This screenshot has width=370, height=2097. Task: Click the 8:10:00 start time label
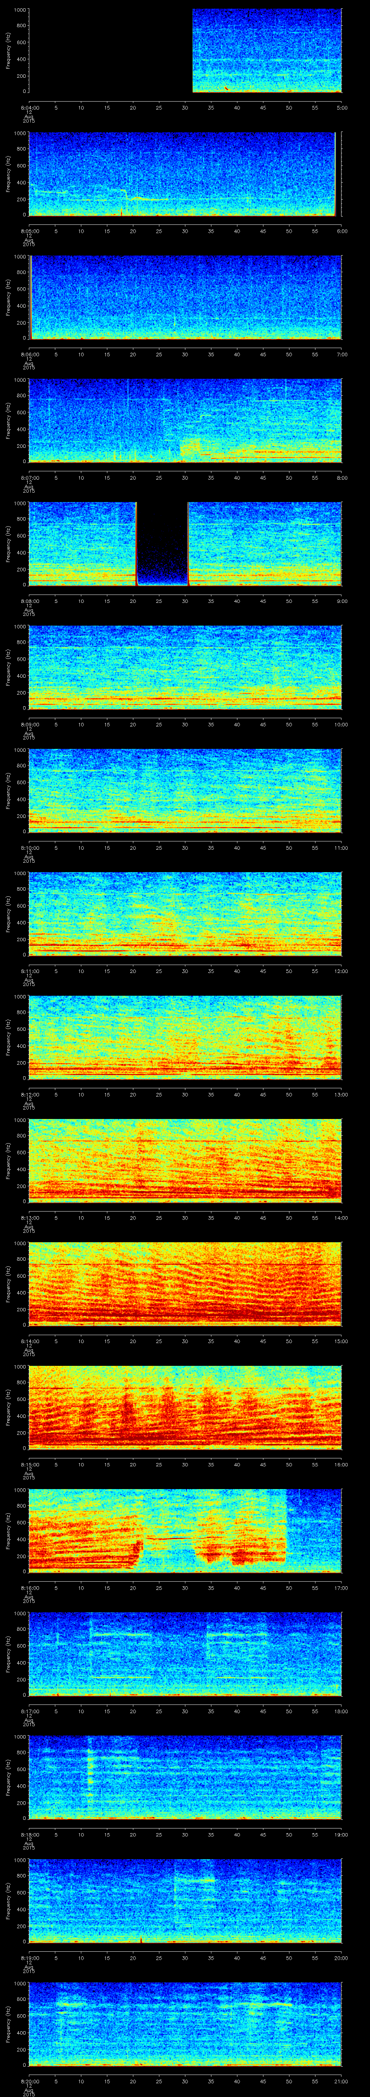pyautogui.click(x=29, y=848)
